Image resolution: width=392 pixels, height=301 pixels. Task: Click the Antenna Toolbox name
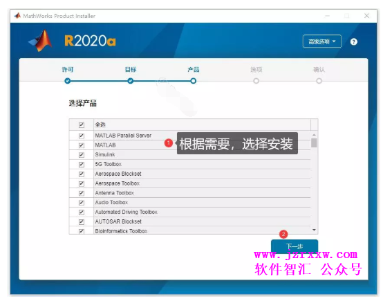[114, 193]
